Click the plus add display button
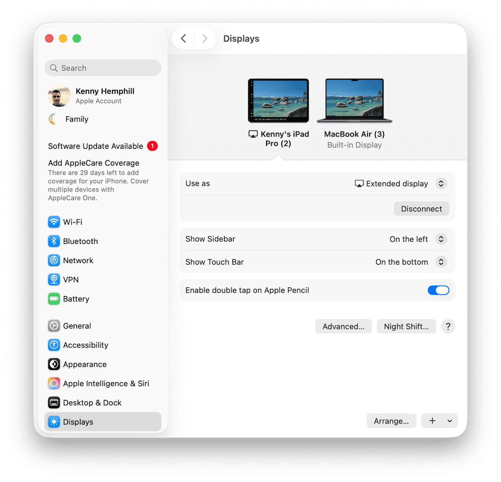This screenshot has height=482, width=501. tap(432, 421)
